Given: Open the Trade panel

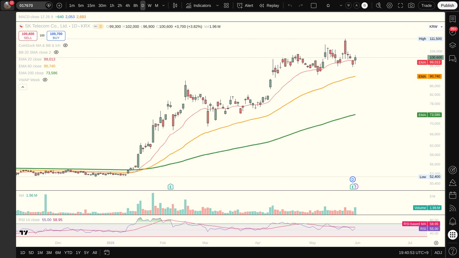Looking at the screenshot, I should (427, 5).
